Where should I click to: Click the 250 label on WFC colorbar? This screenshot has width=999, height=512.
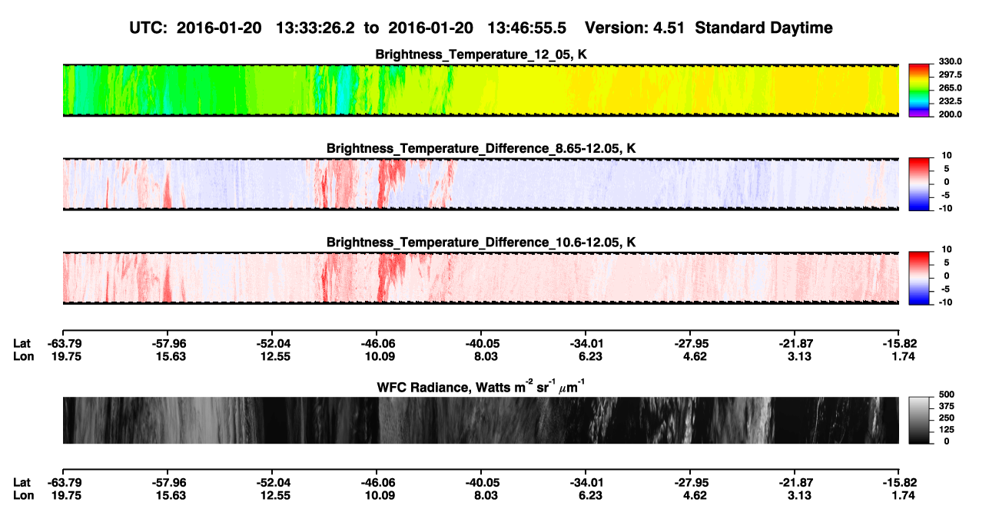click(948, 418)
